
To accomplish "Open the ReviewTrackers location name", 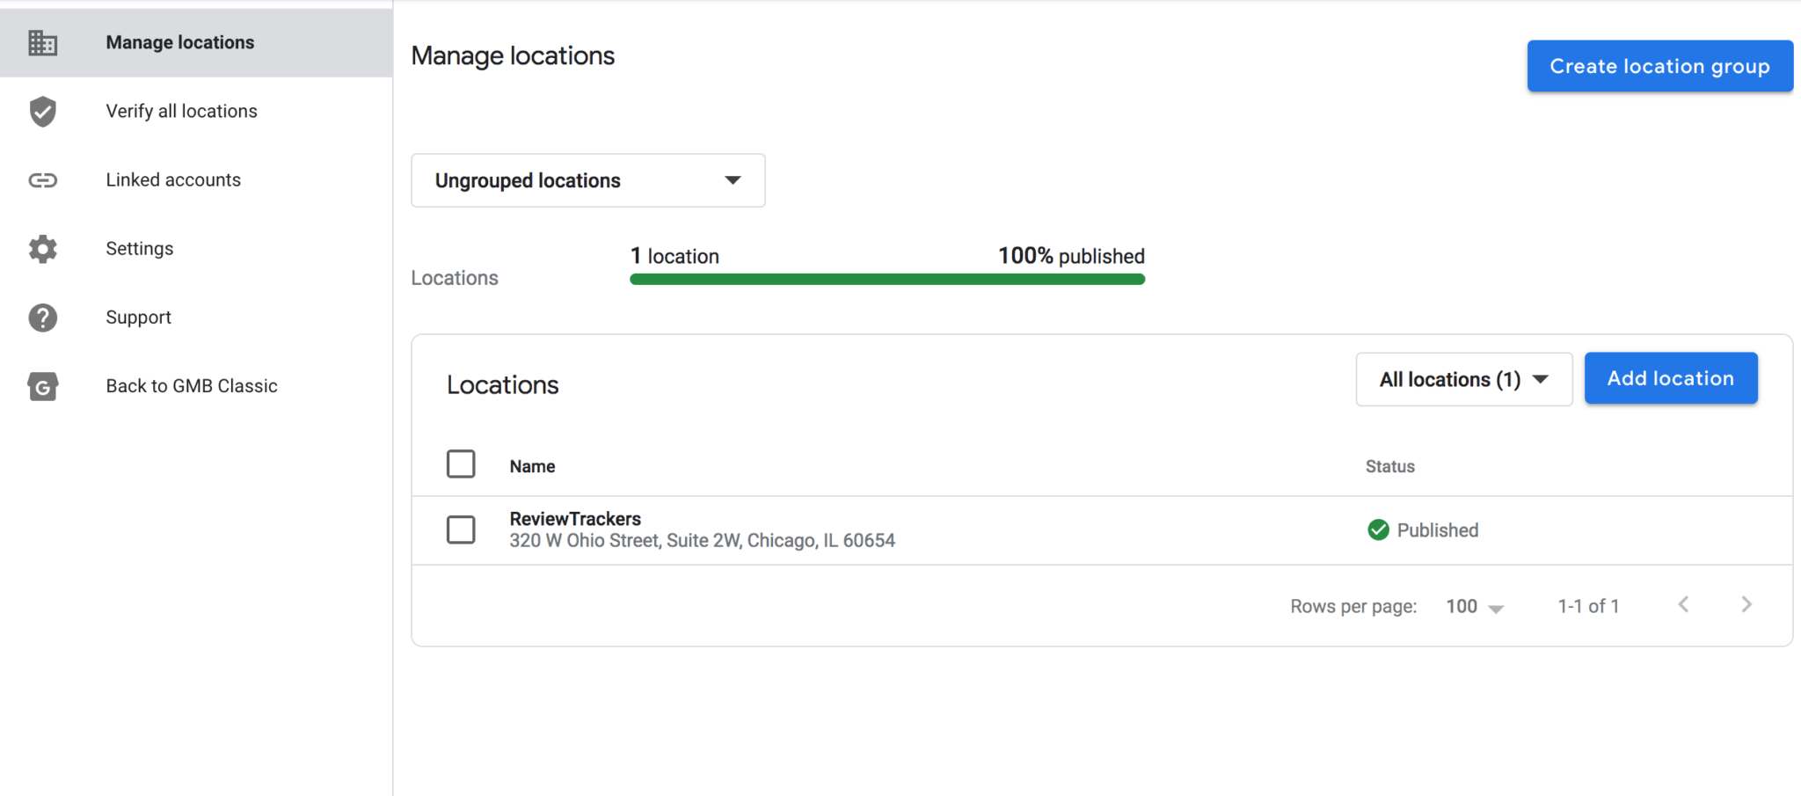I will click(x=575, y=519).
